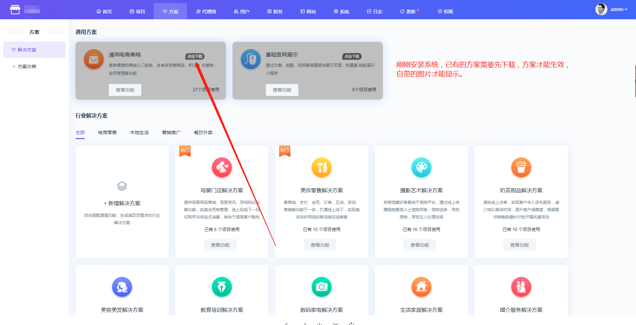Select the 餐饮外卖 category tab
Image resolution: width=636 pixels, height=325 pixels.
[x=203, y=132]
